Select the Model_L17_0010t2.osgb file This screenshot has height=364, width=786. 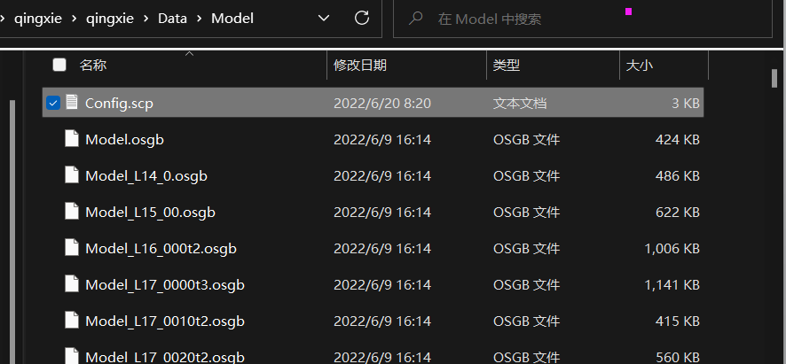(165, 321)
